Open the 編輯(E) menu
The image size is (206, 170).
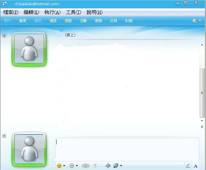(32, 12)
